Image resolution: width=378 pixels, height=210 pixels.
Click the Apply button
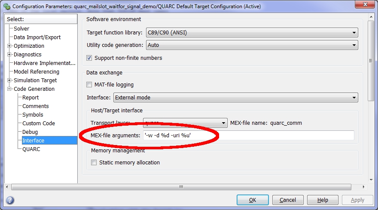357,200
